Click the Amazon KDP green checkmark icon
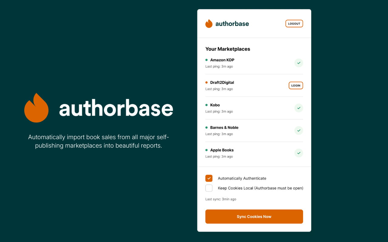 (x=299, y=63)
